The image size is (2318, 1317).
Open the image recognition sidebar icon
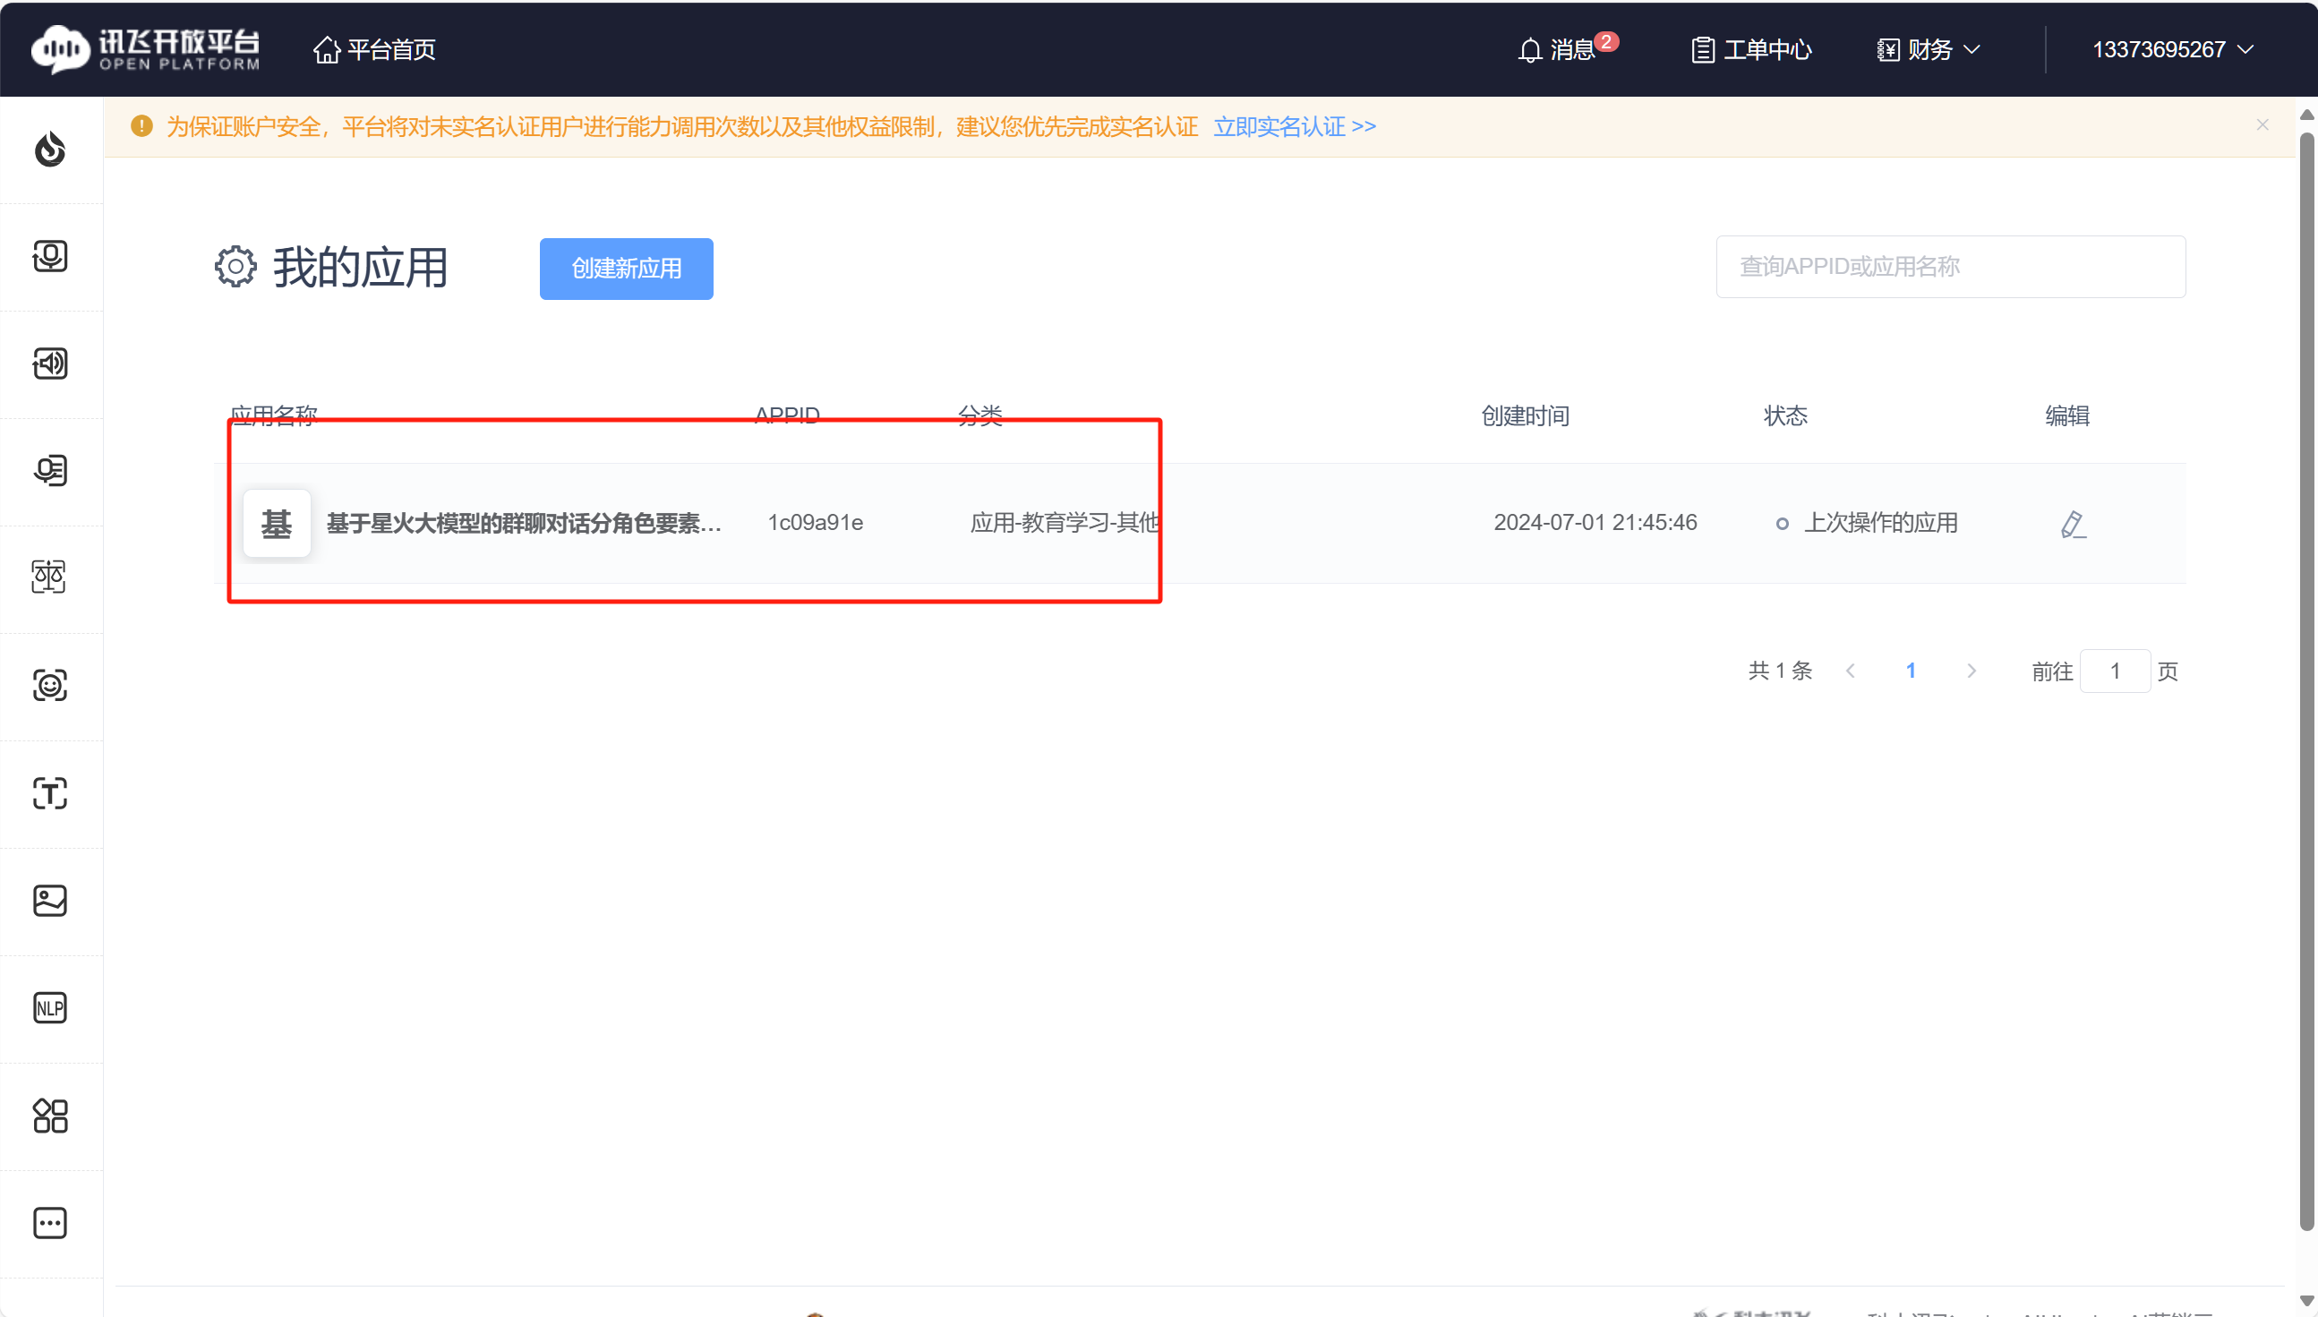coord(50,900)
